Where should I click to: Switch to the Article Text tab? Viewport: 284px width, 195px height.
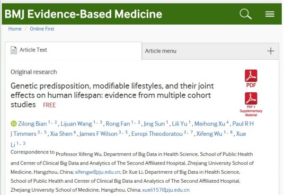pyautogui.click(x=32, y=50)
